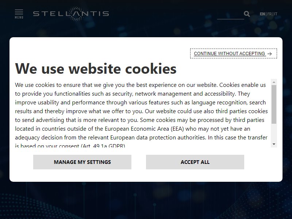
Task: Click the cookie description paragraph text
Action: click(141, 111)
